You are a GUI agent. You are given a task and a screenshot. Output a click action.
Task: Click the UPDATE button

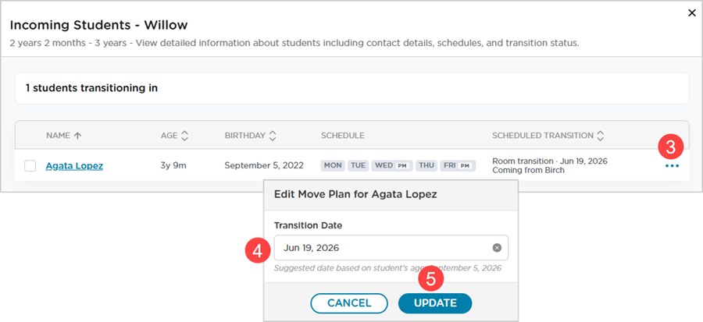(x=435, y=303)
